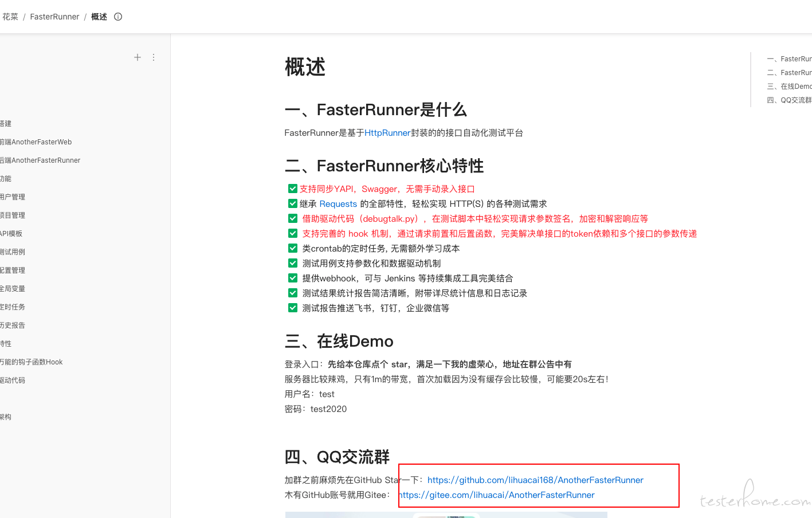Open the GitHub AnotherFasterRunner link
Screen dimensions: 812x518
535,480
